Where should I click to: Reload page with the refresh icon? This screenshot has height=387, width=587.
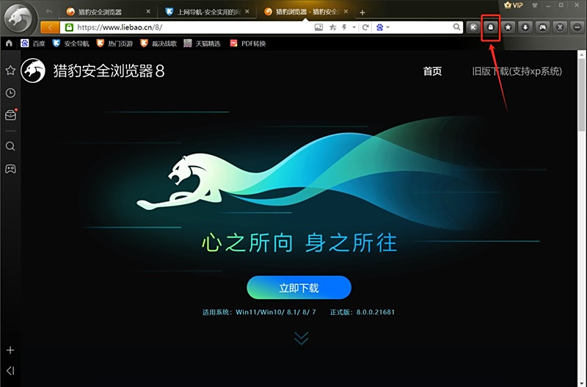(x=365, y=27)
